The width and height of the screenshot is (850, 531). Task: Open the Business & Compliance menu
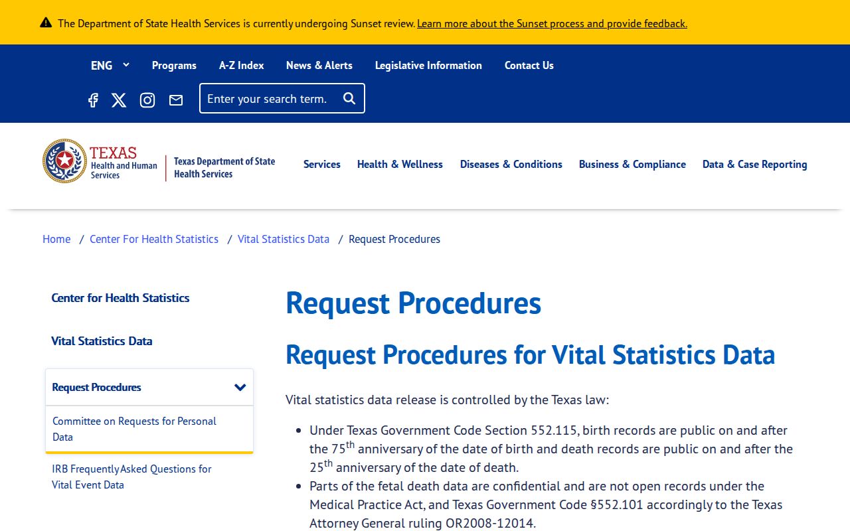pos(632,164)
